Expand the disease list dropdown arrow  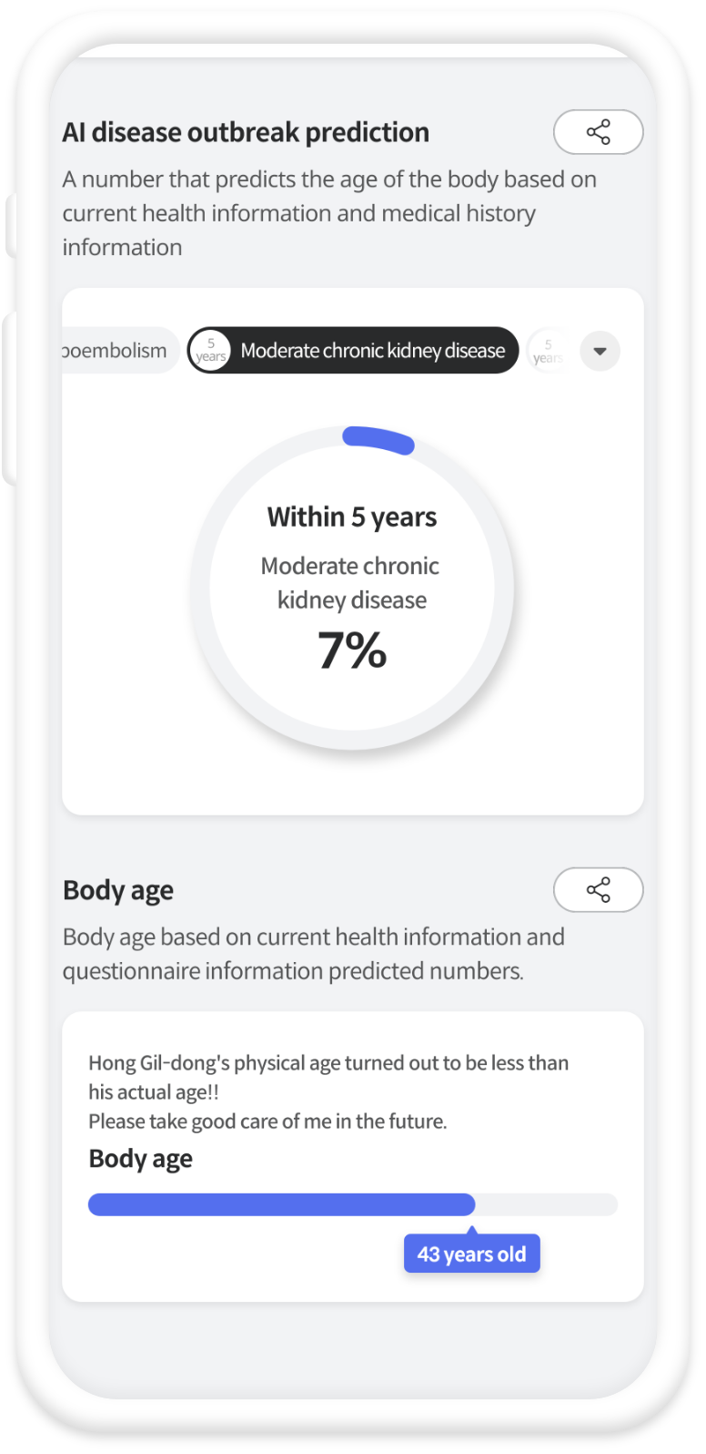click(600, 351)
